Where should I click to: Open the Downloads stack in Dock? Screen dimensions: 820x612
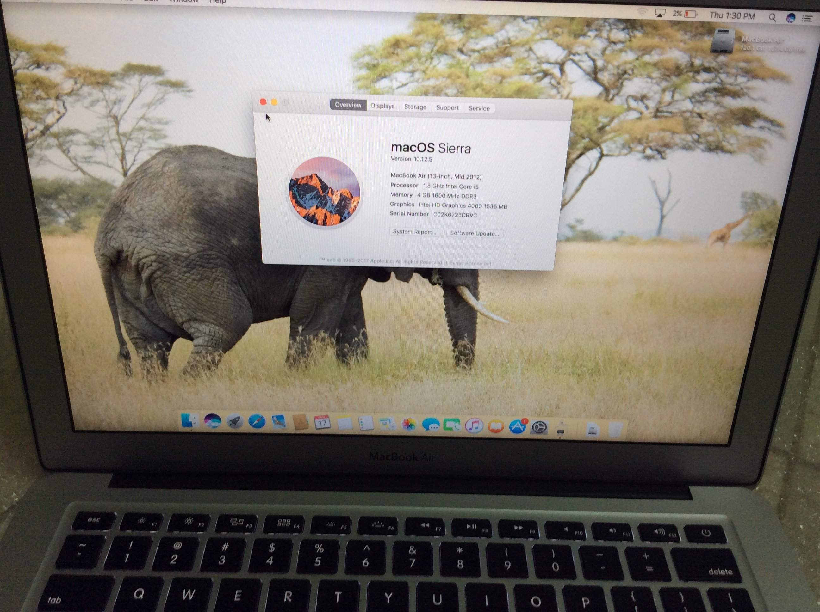[x=593, y=430]
